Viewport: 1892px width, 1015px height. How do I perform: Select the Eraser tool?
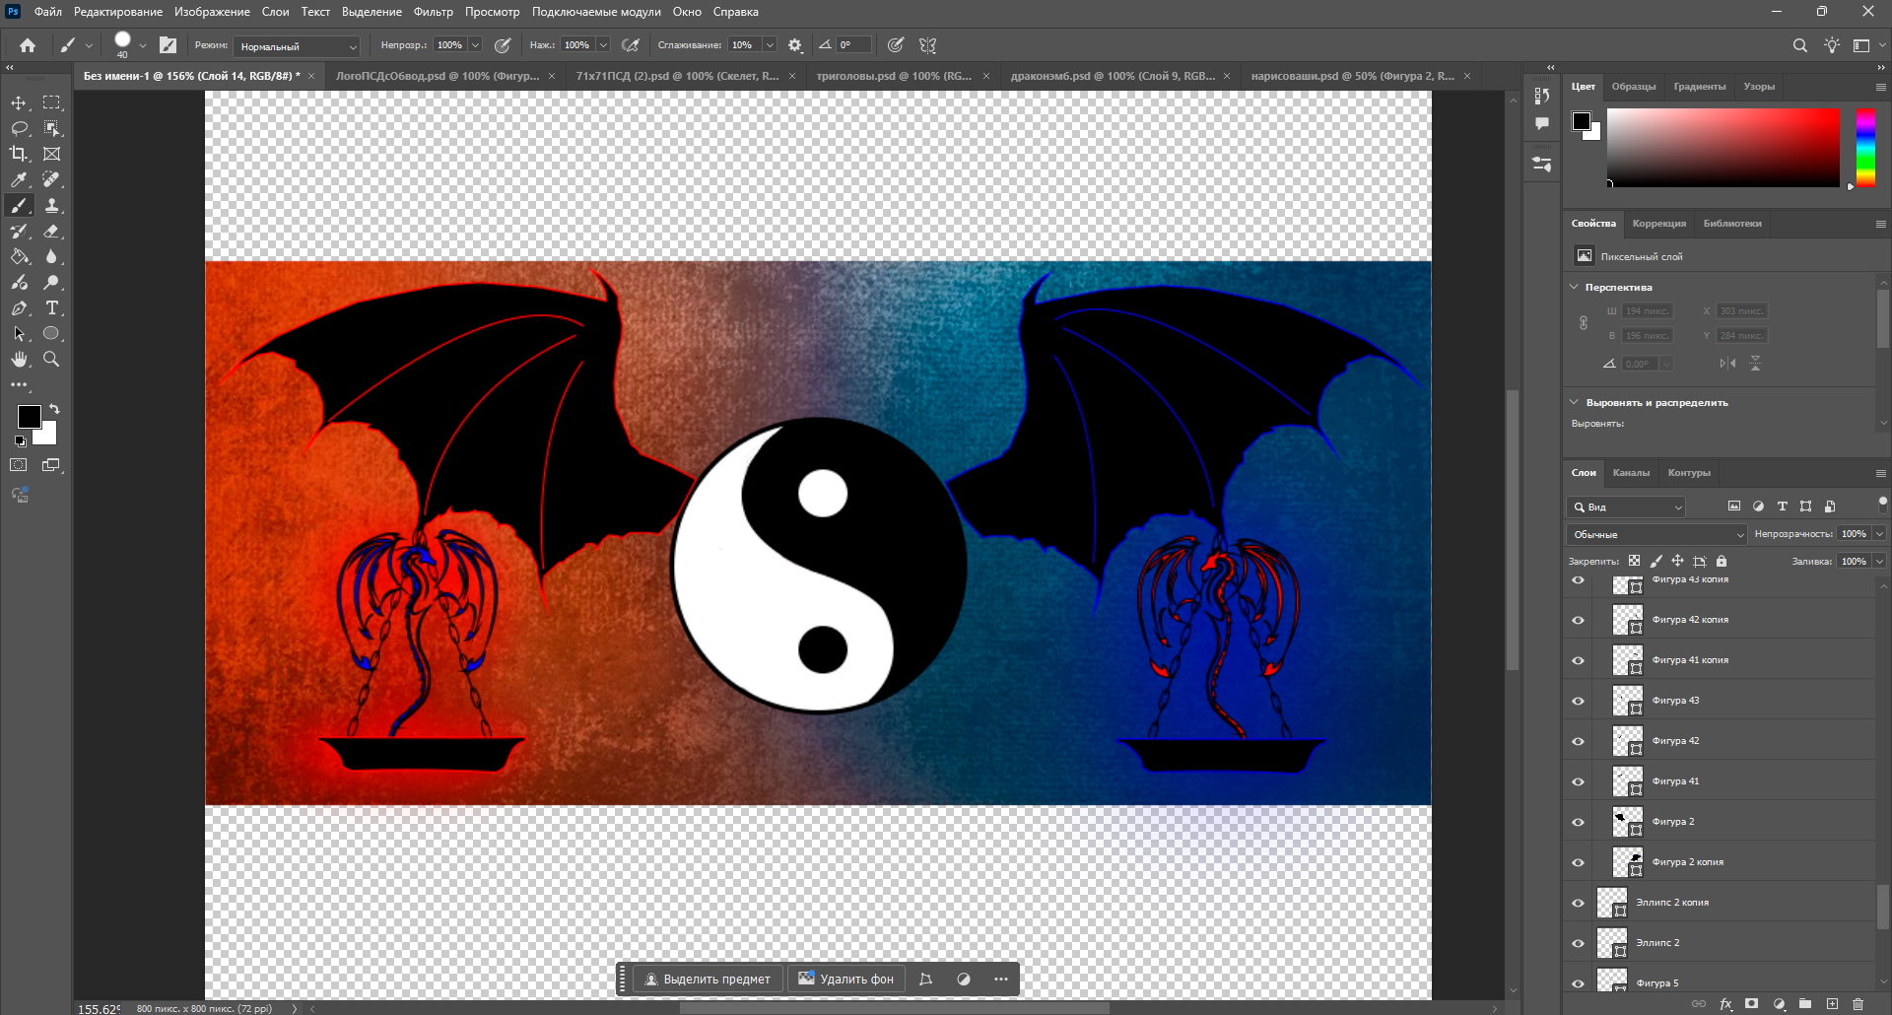point(52,231)
